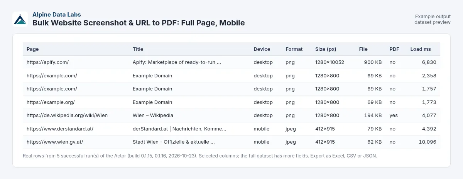463x179 pixels.
Task: Click the Size (px) column header
Action: 326,49
